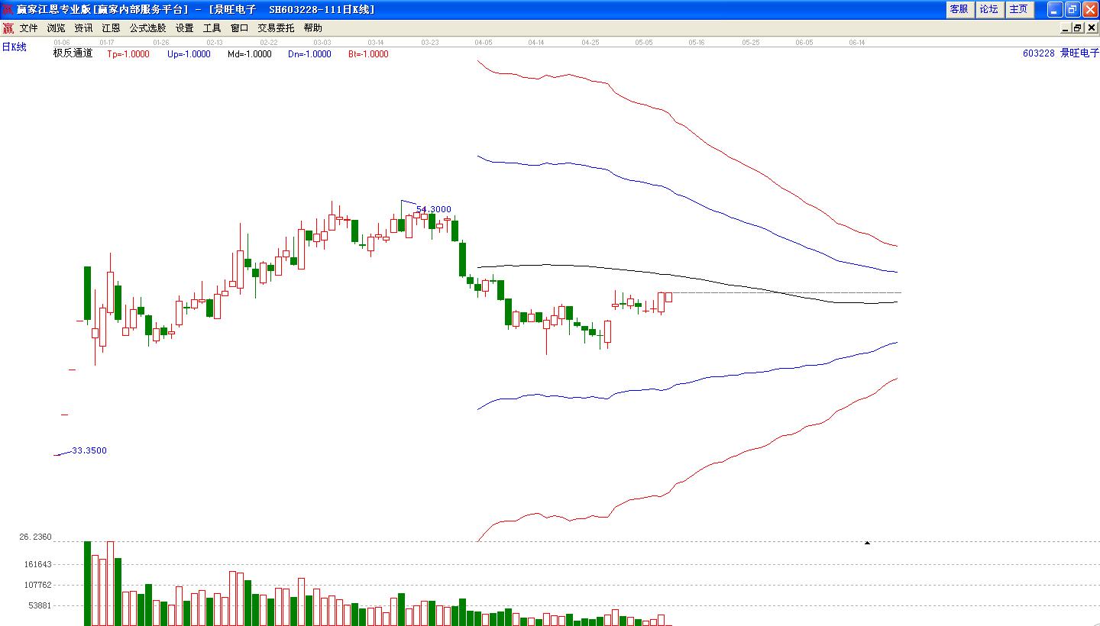The width and height of the screenshot is (1100, 626).
Task: Open the 论坛 forum button
Action: (x=989, y=9)
